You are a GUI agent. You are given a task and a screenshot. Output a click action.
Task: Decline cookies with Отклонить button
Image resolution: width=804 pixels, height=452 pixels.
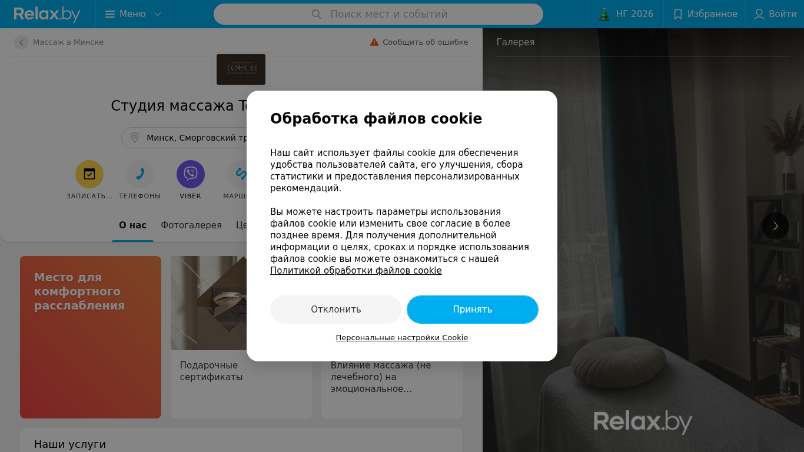click(x=336, y=310)
